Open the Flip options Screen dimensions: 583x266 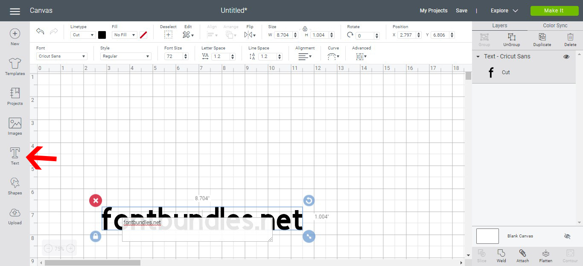click(x=250, y=35)
